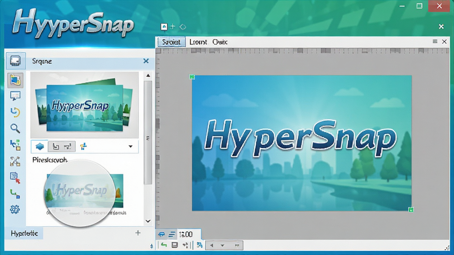The height and width of the screenshot is (255, 454).
Task: Open the dropdown arrow in thumbnail toolbar
Action: pos(131,147)
